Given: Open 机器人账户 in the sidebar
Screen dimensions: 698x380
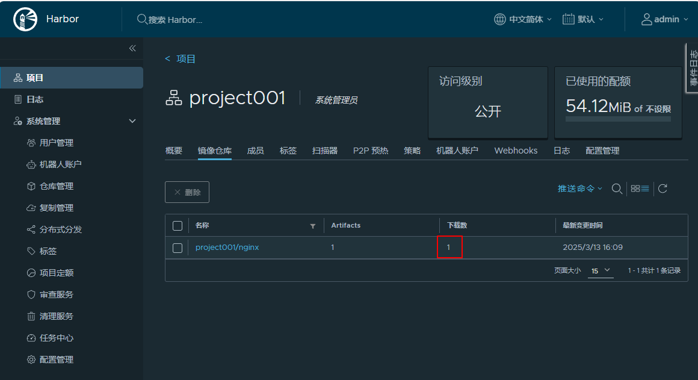Looking at the screenshot, I should [61, 164].
